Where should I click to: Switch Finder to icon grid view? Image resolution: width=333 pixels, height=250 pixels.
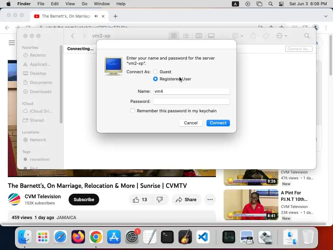pyautogui.click(x=174, y=36)
